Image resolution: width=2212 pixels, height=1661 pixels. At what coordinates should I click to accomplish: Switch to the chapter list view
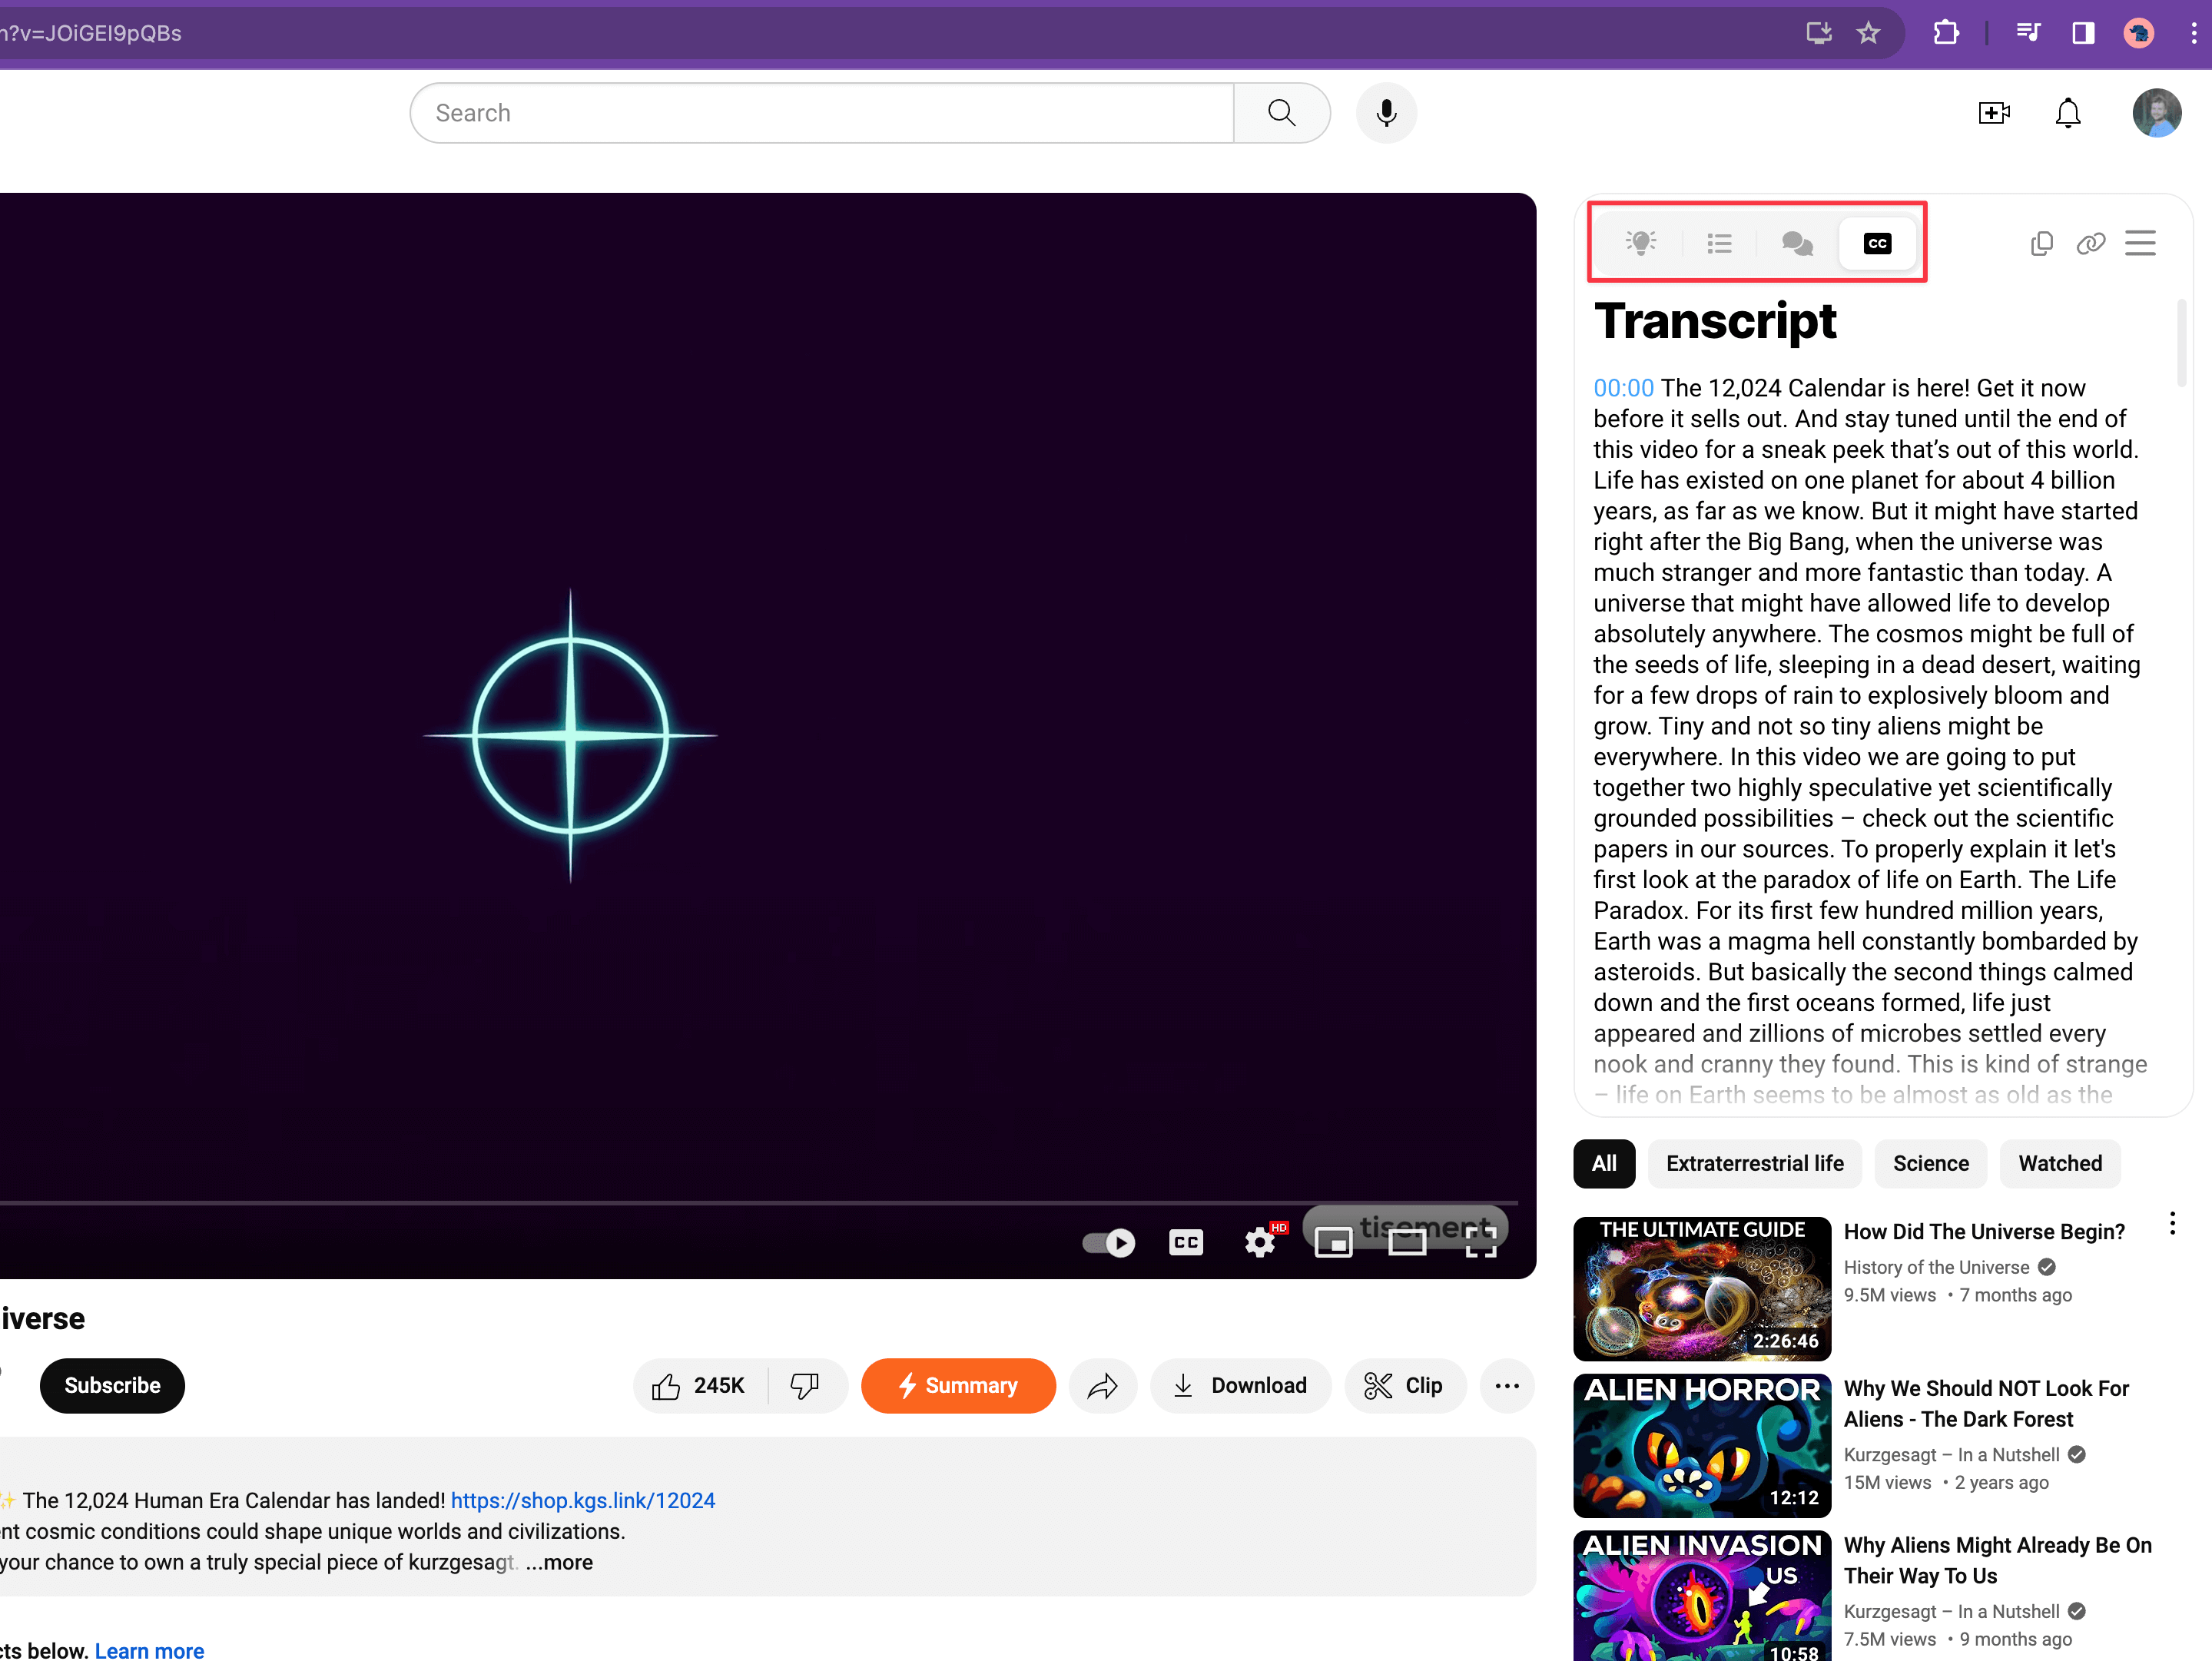pos(1719,242)
